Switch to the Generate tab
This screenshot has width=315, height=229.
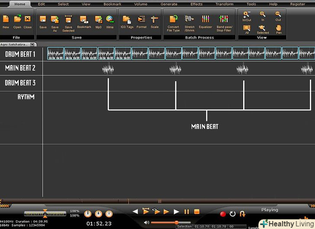[169, 4]
